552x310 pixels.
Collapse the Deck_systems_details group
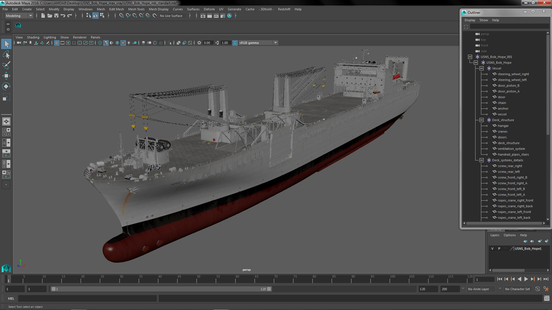482,160
